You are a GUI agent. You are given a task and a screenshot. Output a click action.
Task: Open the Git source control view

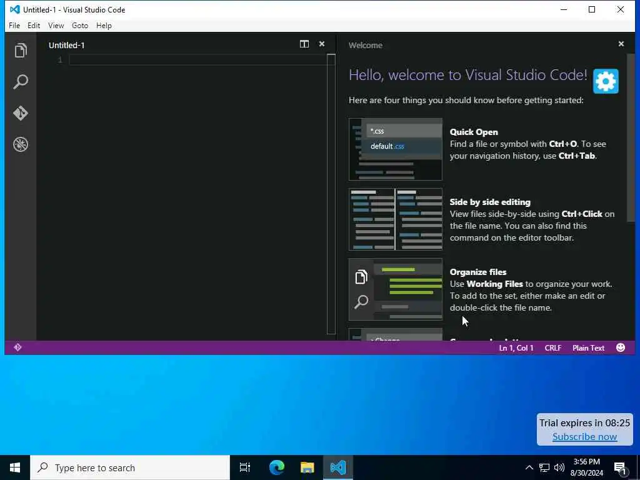coord(21,113)
